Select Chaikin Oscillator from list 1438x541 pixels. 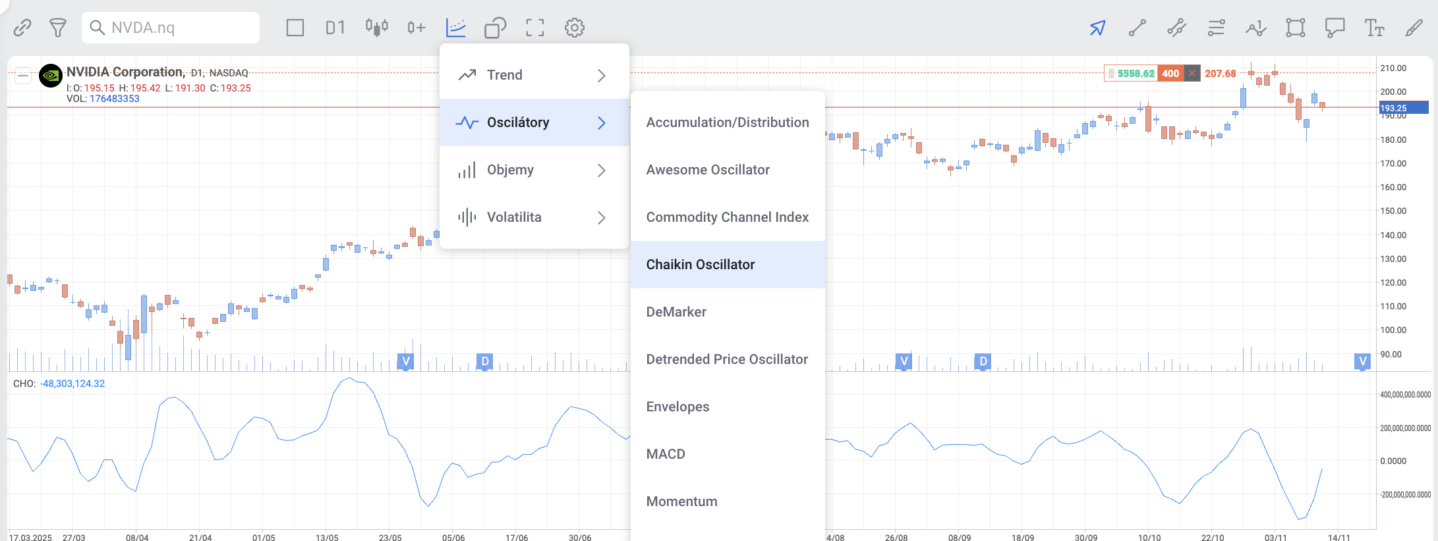pyautogui.click(x=728, y=265)
